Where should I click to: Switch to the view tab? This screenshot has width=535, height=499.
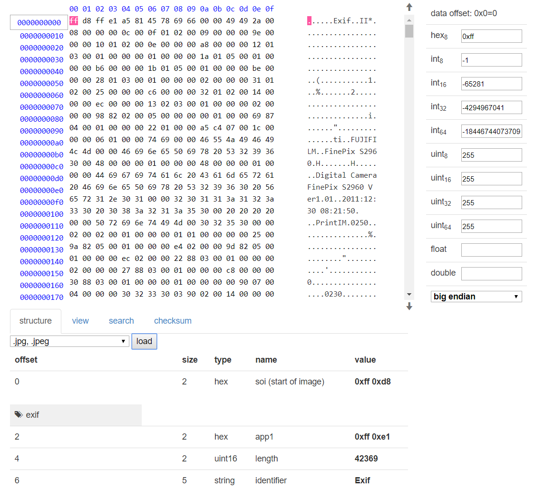[80, 321]
